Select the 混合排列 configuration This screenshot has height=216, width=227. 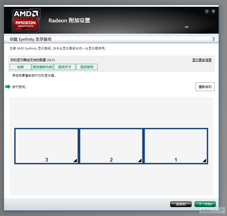(x=87, y=67)
